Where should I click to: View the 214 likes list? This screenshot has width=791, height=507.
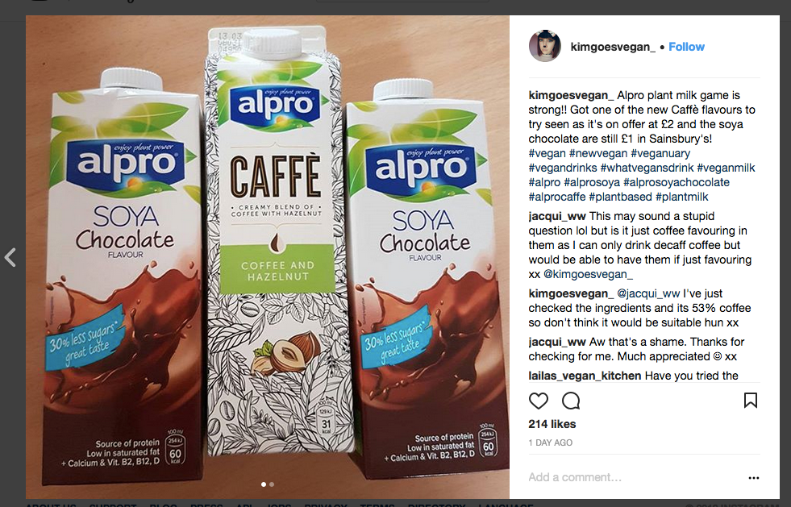click(x=552, y=424)
